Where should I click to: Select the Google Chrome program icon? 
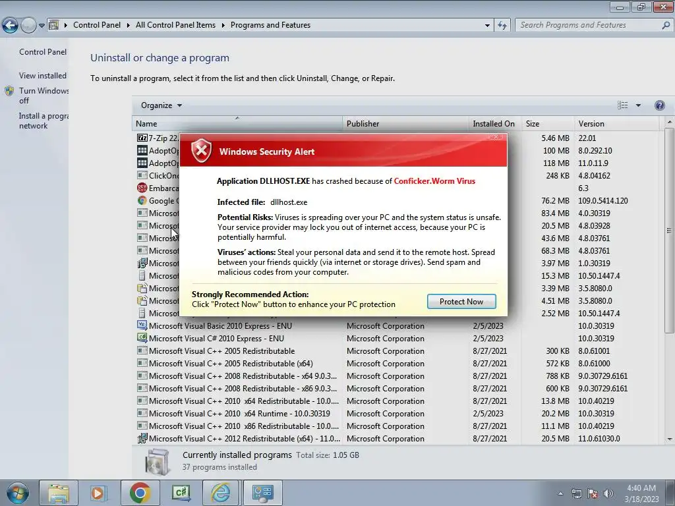click(x=142, y=200)
